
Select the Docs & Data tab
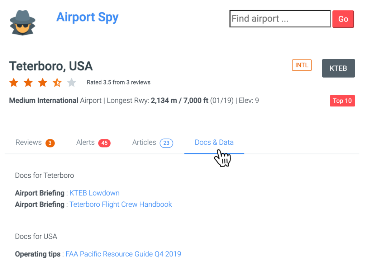click(x=214, y=143)
